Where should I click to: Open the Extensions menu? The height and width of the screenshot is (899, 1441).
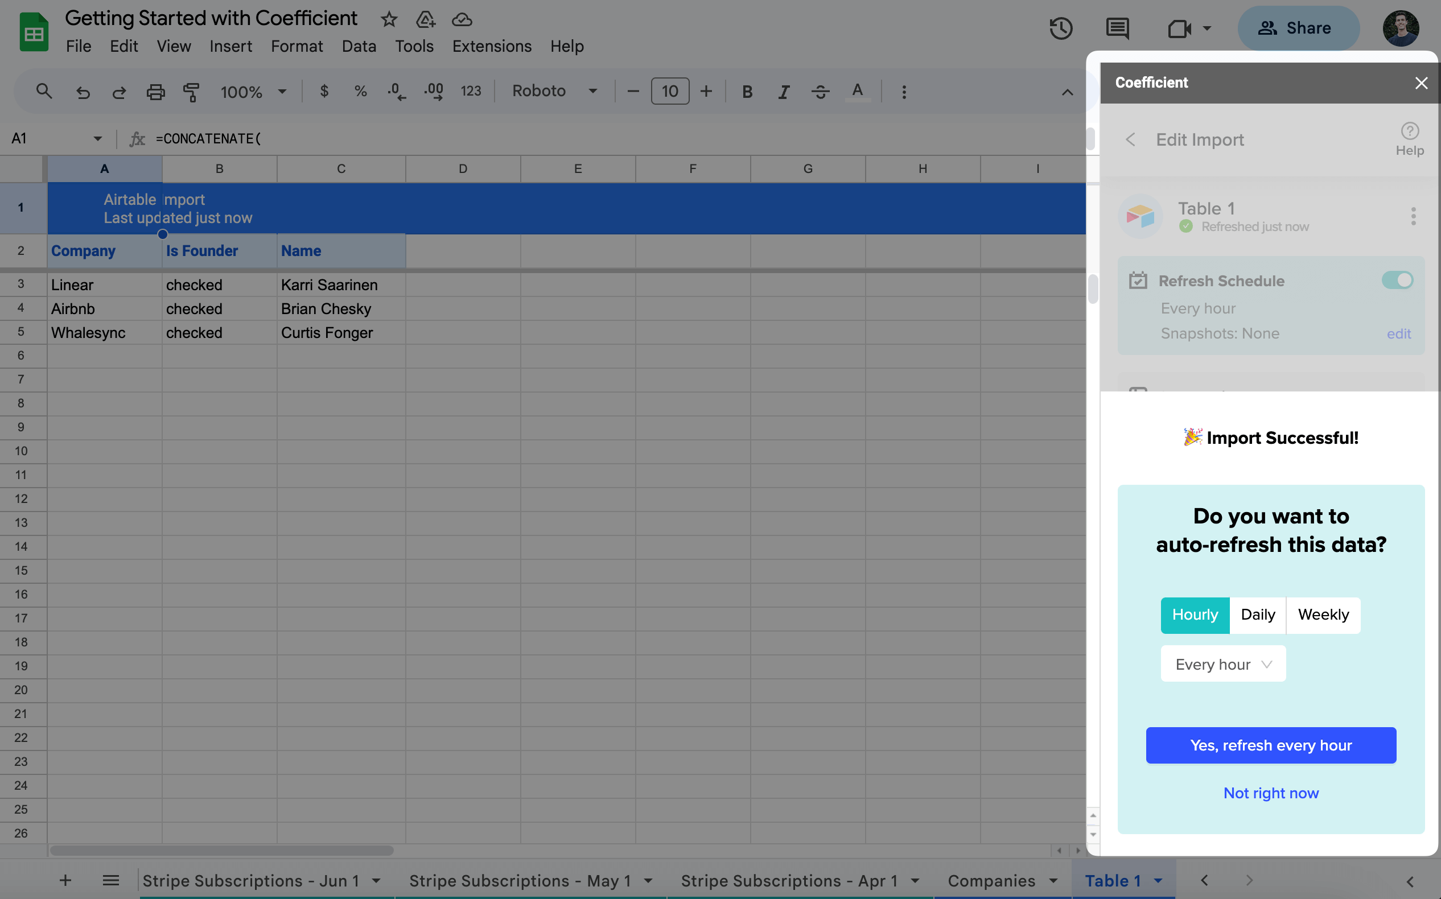pos(492,46)
